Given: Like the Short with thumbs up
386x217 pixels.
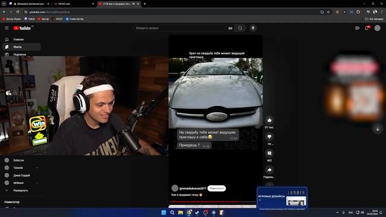Looking at the screenshot, I should 270,120.
